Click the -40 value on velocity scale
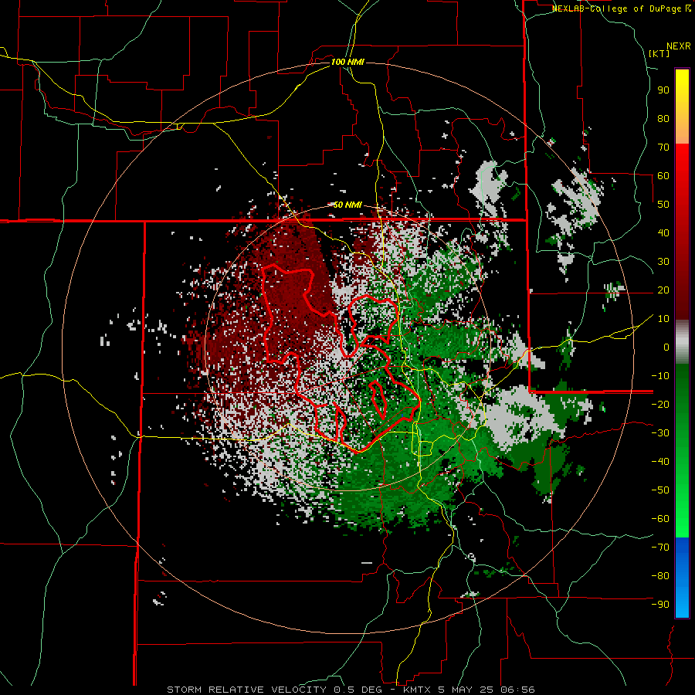Viewport: 695px width, 695px height. [660, 462]
